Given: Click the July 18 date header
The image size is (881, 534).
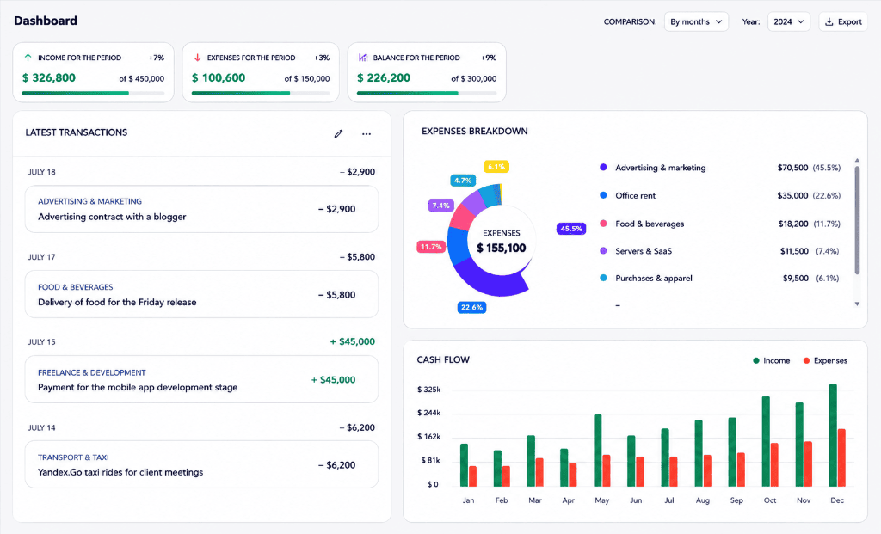Looking at the screenshot, I should click(41, 172).
